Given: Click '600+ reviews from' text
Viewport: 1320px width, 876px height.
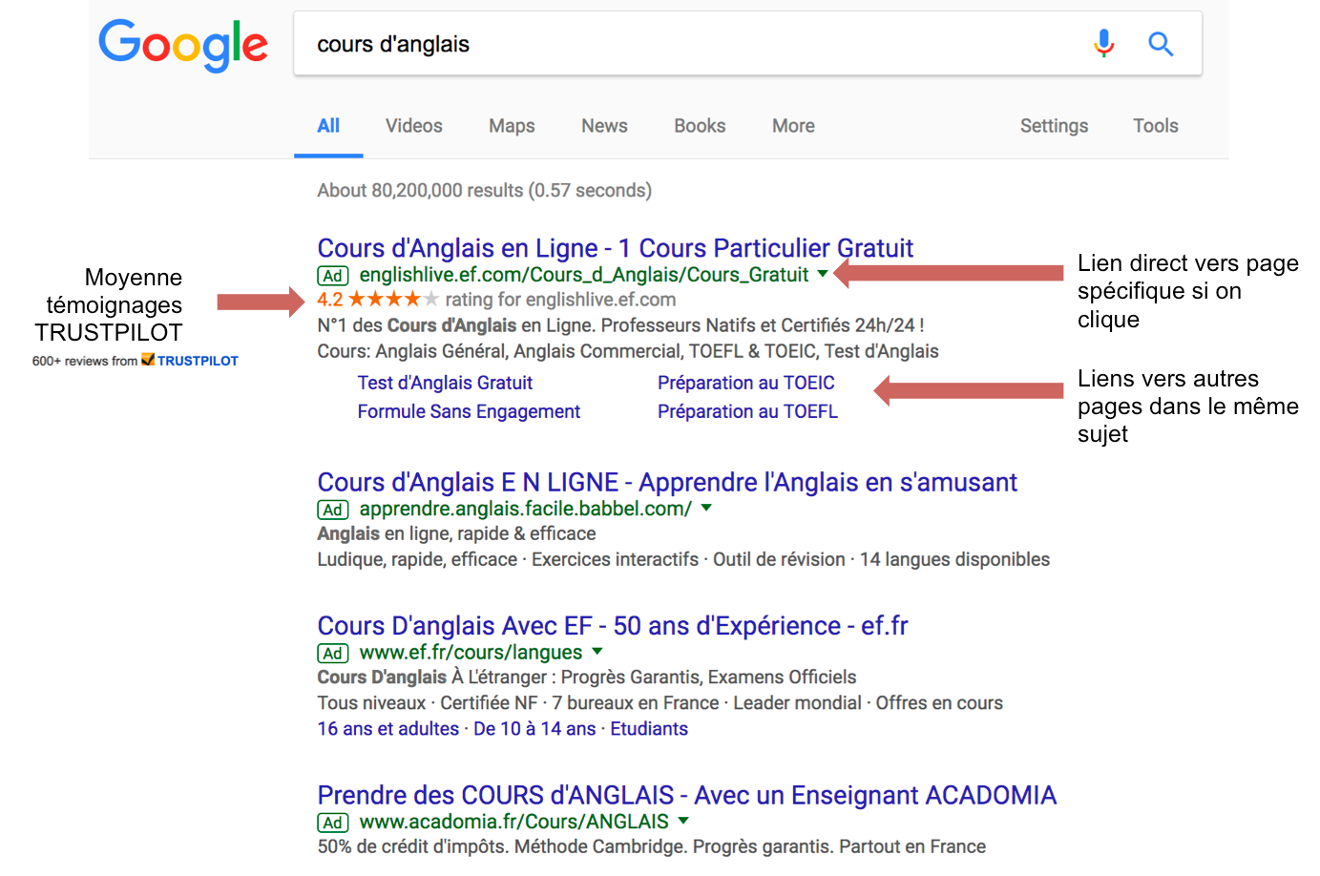Looking at the screenshot, I should point(85,361).
